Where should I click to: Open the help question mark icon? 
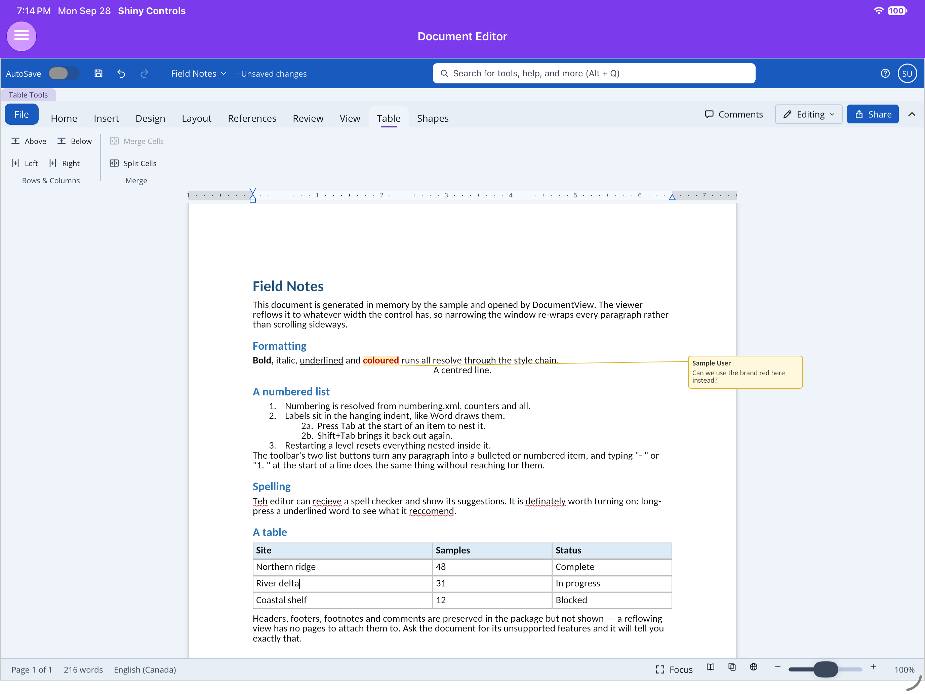(885, 74)
